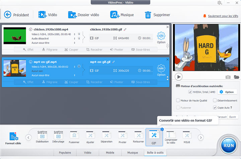Disable the NVIDIA / Intel / AMD checkbox
The image size is (241, 159).
click(x=190, y=92)
